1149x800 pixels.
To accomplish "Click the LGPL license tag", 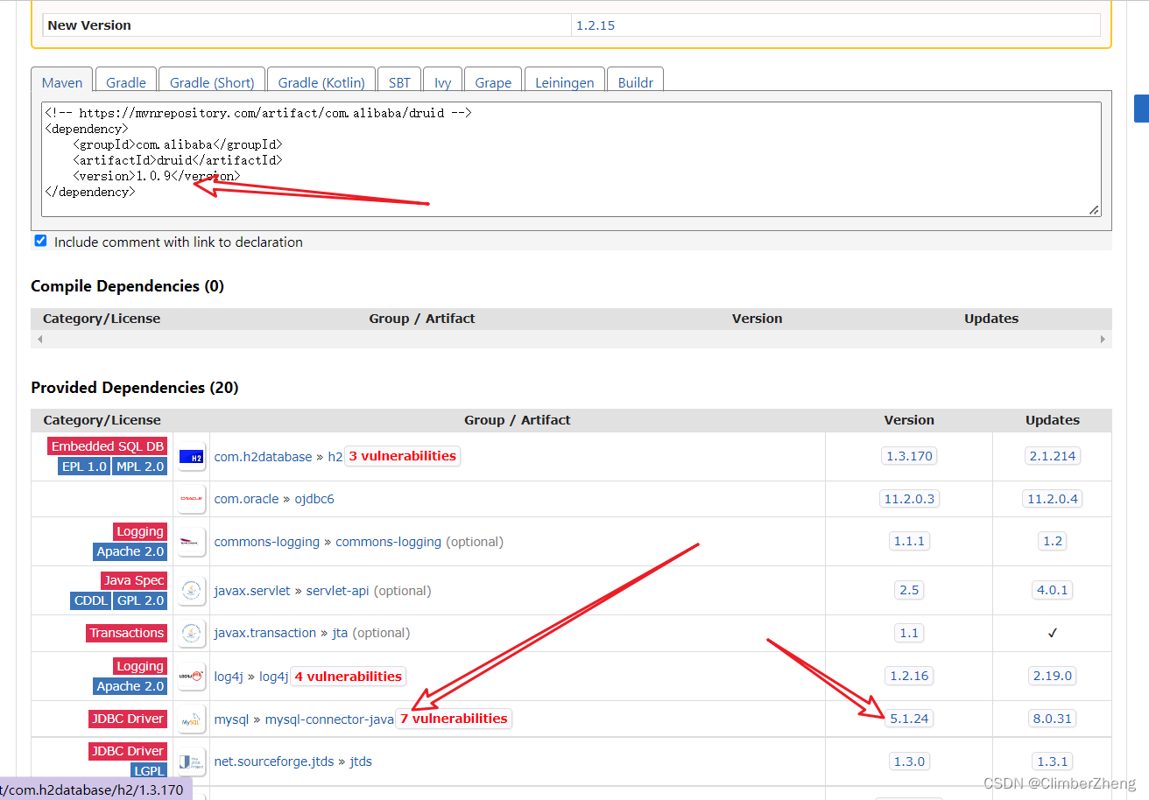I will pyautogui.click(x=150, y=771).
